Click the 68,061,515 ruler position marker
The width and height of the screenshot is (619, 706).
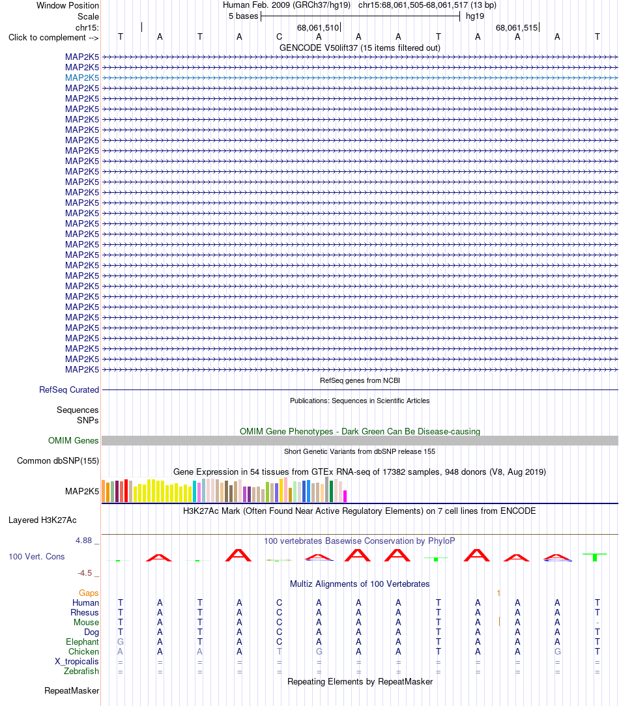click(516, 27)
